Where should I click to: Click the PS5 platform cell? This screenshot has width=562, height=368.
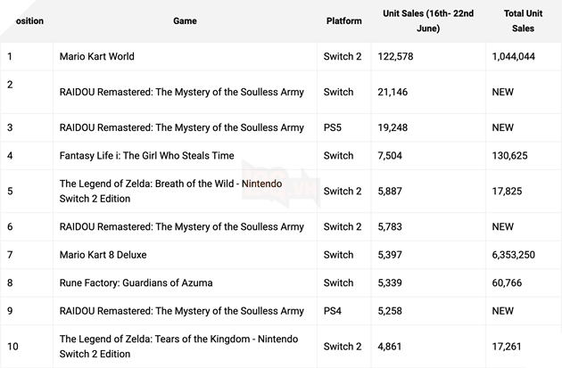pos(333,127)
